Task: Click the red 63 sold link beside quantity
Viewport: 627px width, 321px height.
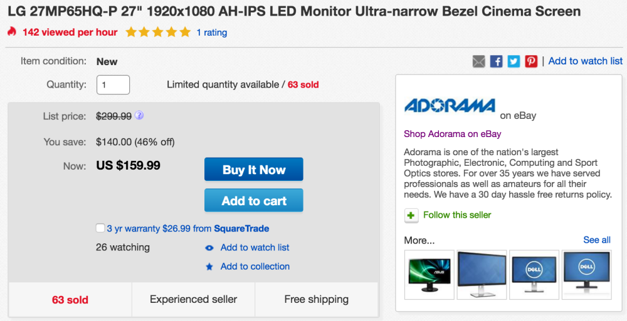Action: [303, 84]
